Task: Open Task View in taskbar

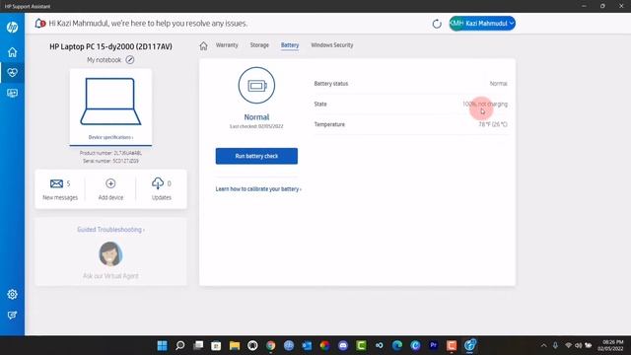Action: (198, 345)
